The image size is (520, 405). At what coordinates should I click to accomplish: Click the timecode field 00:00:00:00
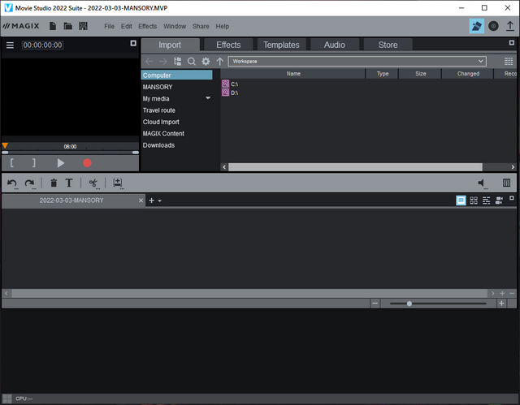[x=42, y=45]
